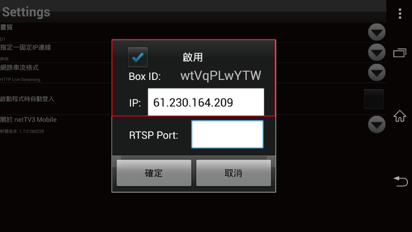412x232 pixels.
Task: Expand the 畫質 quality dropdown arrow
Action: (377, 32)
